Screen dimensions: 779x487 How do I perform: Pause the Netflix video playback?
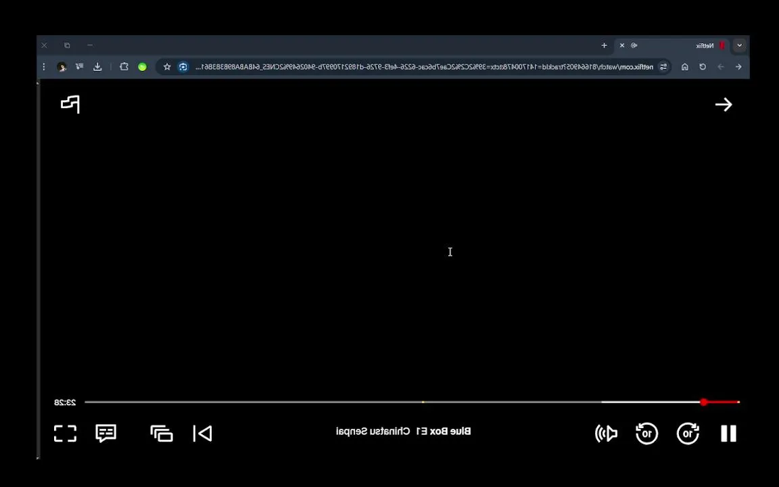[x=728, y=434]
